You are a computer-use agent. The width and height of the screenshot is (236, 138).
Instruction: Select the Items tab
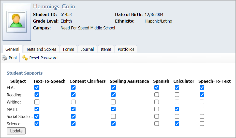[106, 49]
